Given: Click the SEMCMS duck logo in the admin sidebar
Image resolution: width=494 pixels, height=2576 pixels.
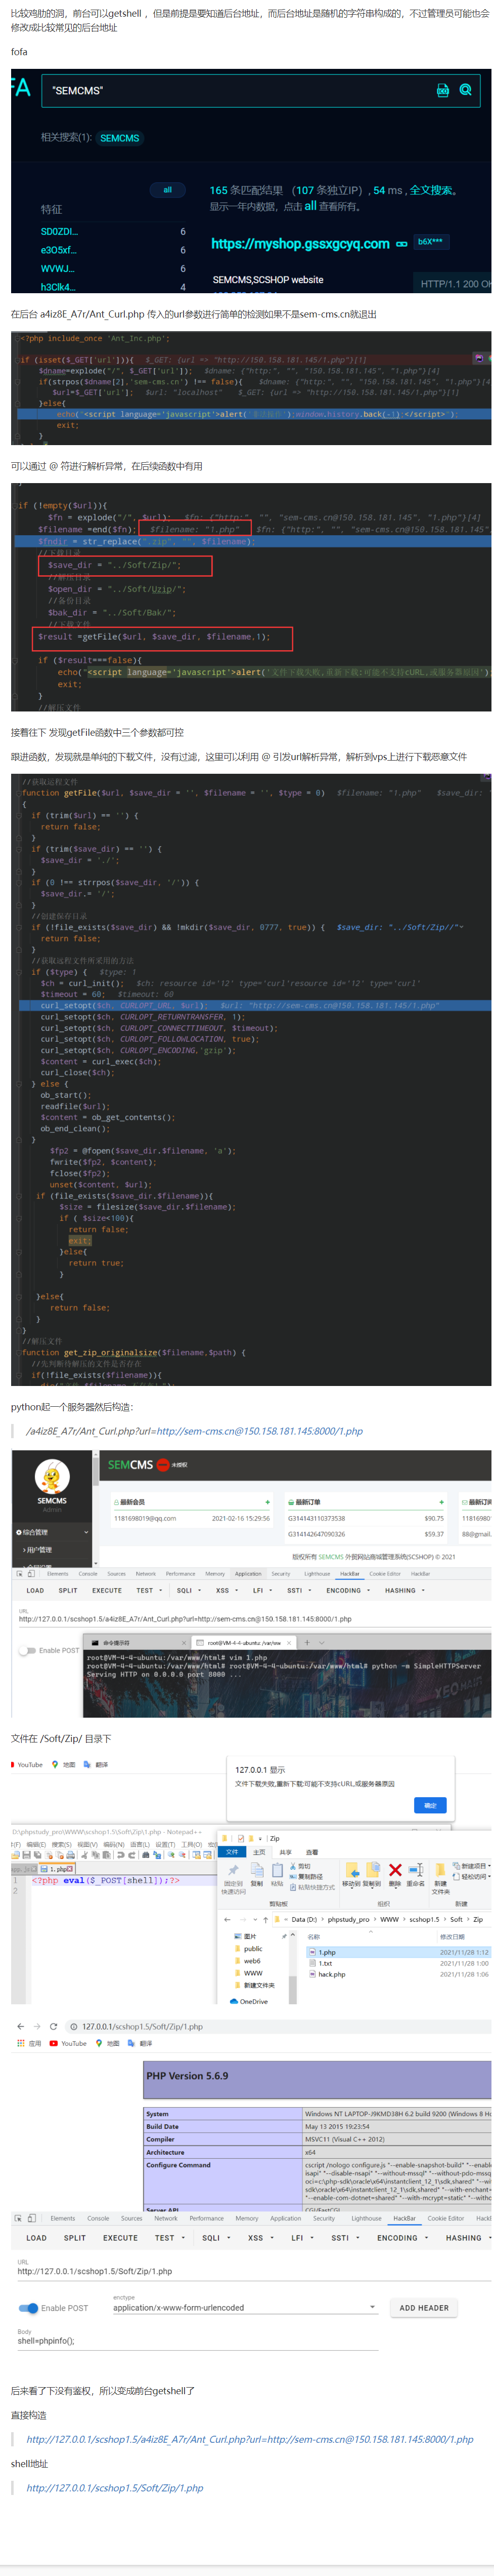Looking at the screenshot, I should tap(52, 1476).
